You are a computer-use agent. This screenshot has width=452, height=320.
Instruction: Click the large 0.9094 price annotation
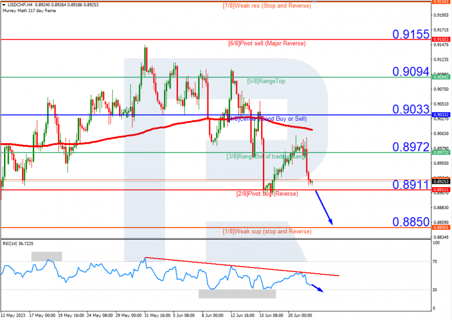pyautogui.click(x=411, y=72)
